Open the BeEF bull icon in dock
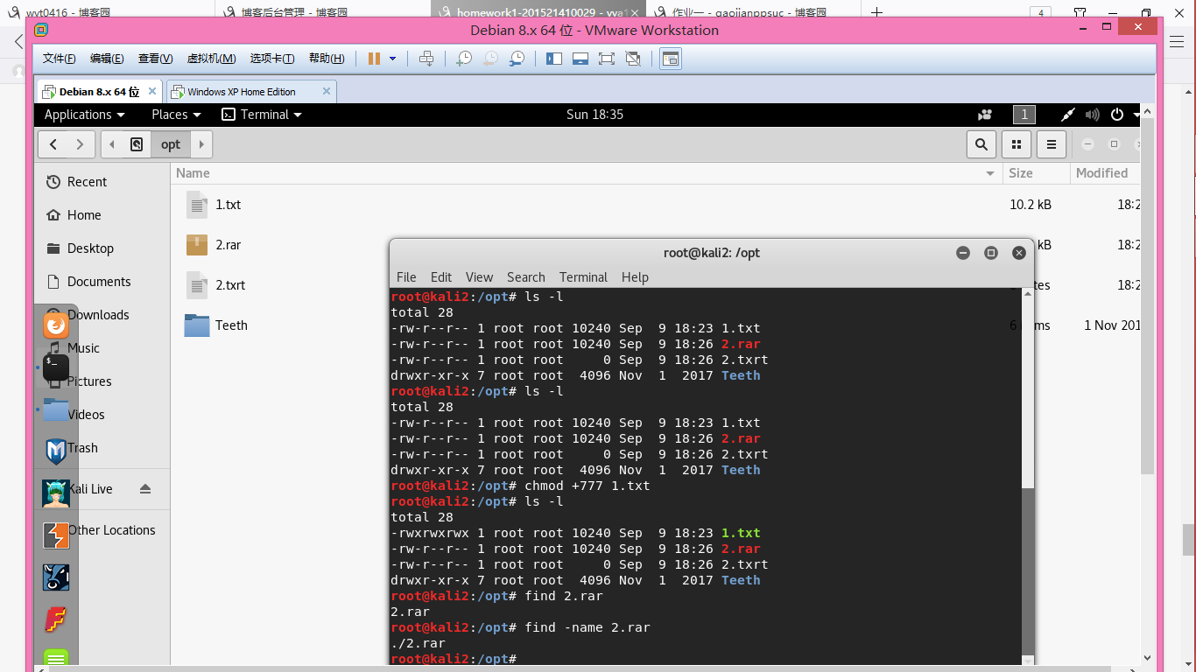Viewport: 1196px width, 672px height. pyautogui.click(x=56, y=577)
